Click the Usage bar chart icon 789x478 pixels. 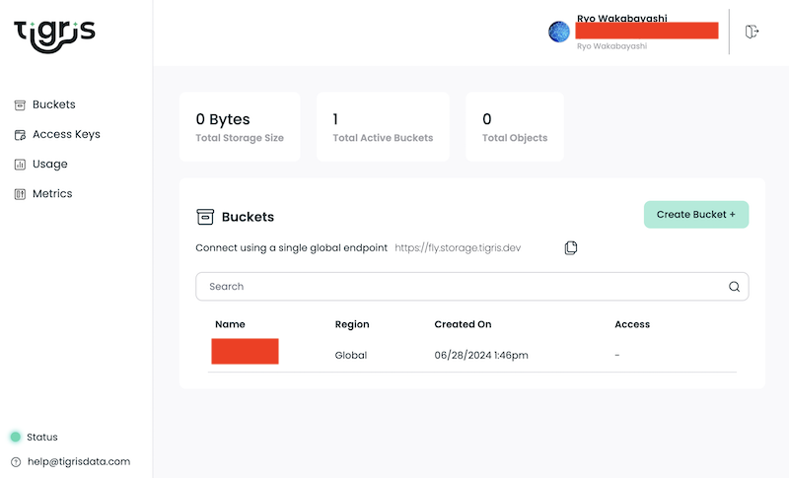[20, 165]
